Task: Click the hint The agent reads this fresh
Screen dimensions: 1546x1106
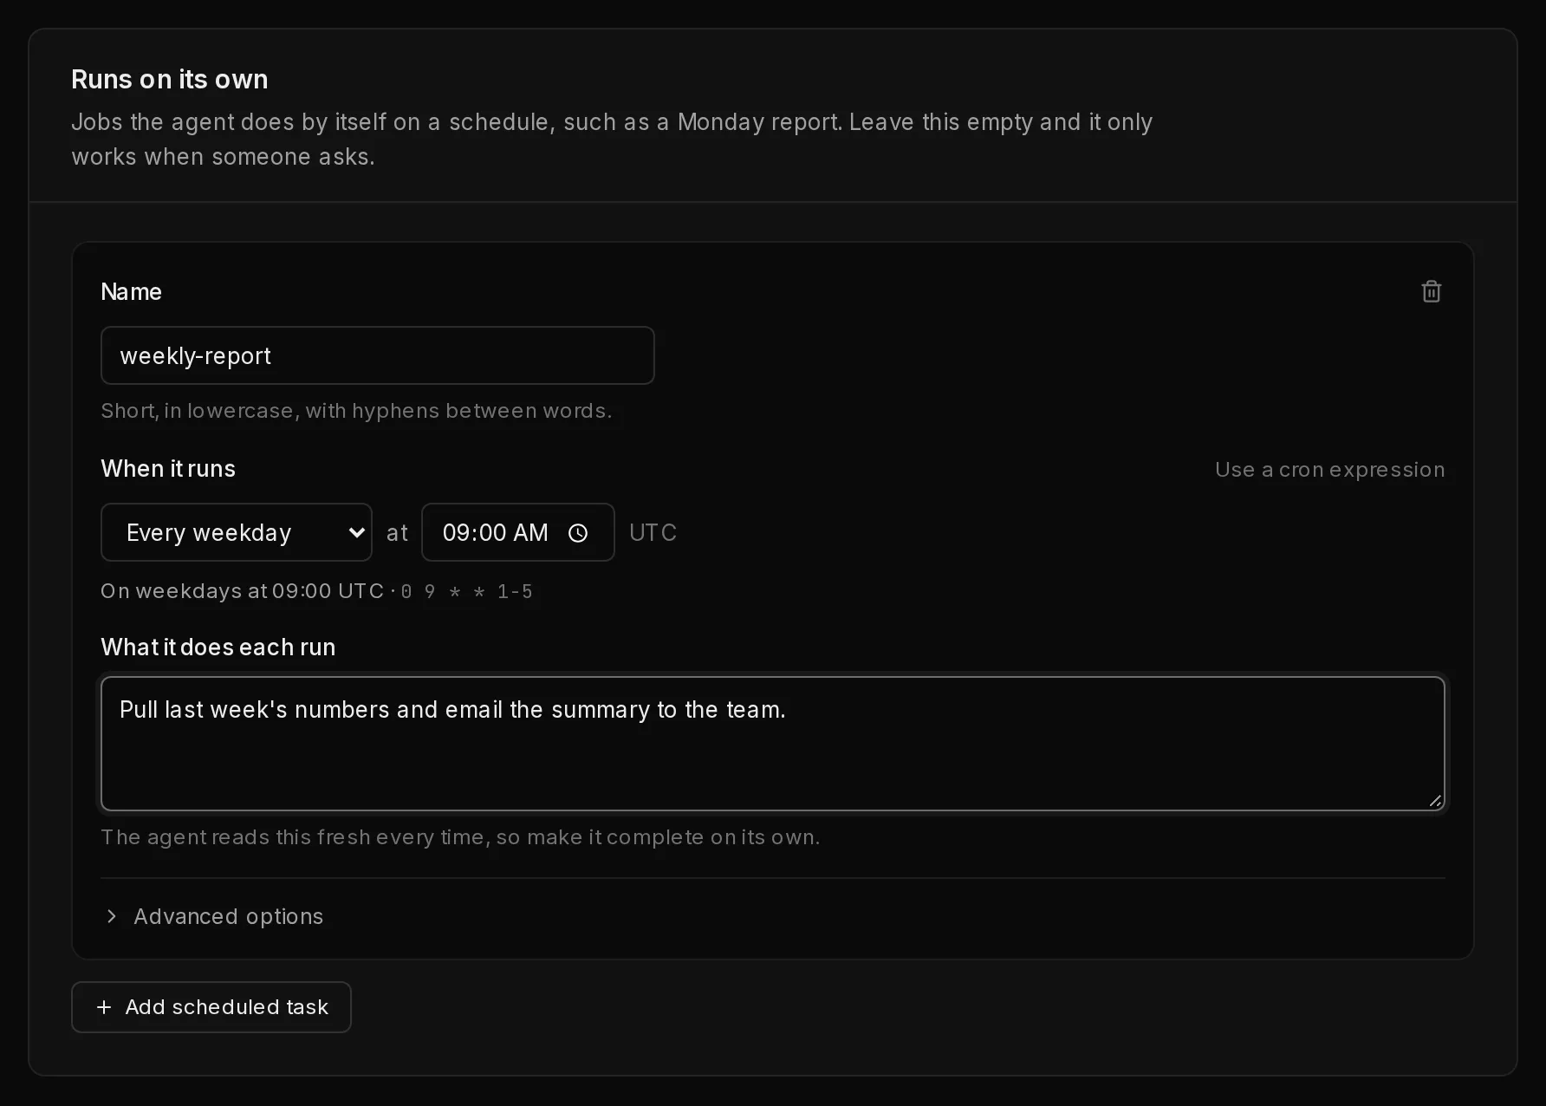Action: pyautogui.click(x=460, y=837)
